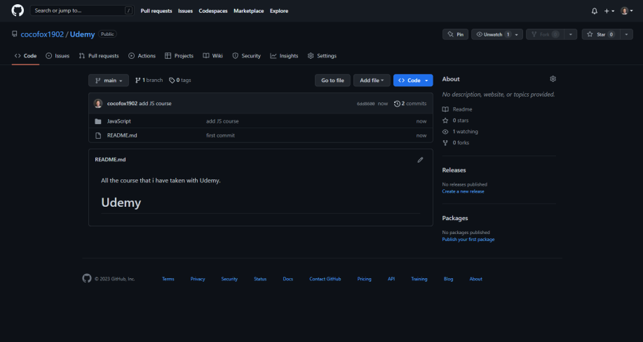Open the footer Contact GitHub link
Image resolution: width=643 pixels, height=342 pixels.
click(x=325, y=279)
